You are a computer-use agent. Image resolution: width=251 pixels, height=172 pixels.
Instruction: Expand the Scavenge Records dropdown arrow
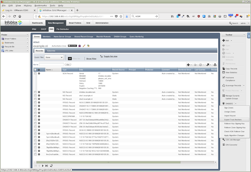[244, 86]
